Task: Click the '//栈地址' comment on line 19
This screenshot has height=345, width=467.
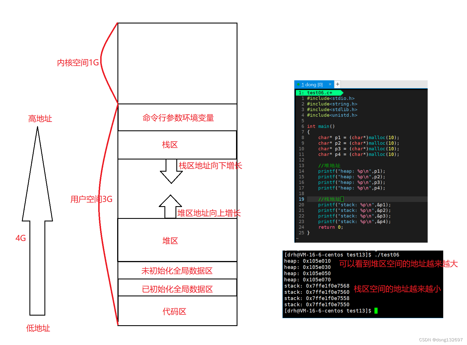Action: (x=329, y=199)
